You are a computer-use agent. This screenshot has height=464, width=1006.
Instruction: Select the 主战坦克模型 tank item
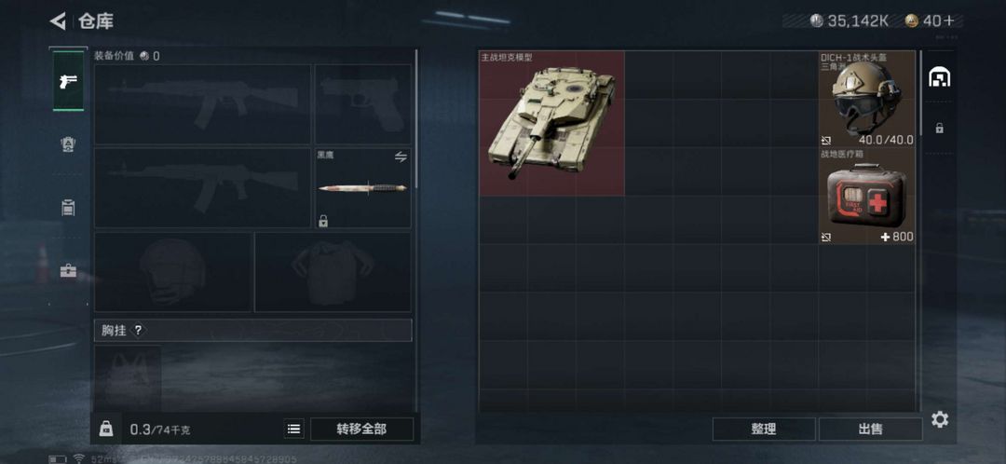point(551,123)
